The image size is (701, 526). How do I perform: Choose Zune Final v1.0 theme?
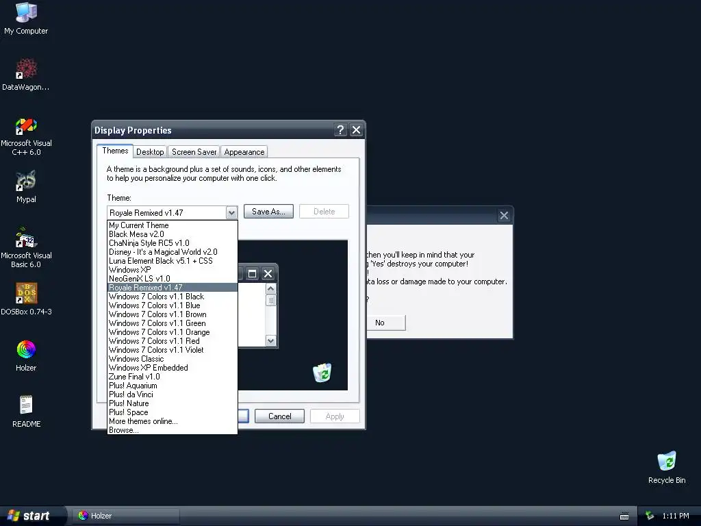click(172, 377)
